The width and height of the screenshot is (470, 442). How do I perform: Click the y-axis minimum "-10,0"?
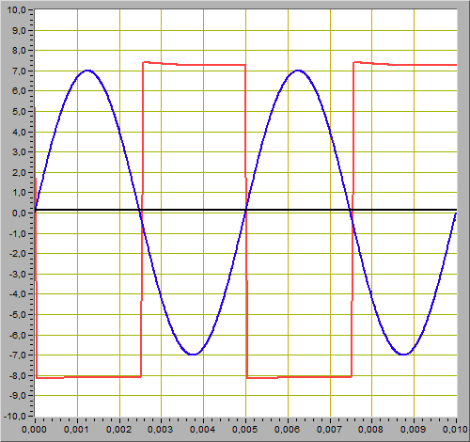coord(15,416)
